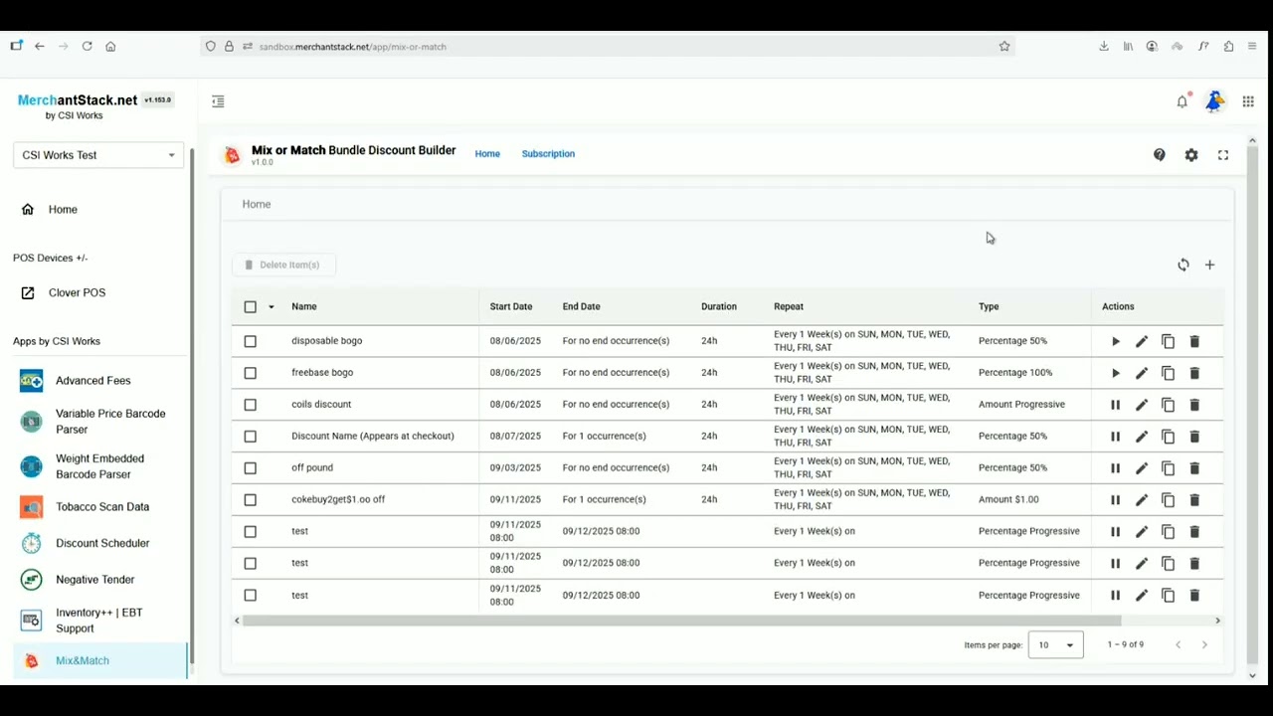Tick Discount Name (Appears at checkout) checkbox
This screenshot has height=716, width=1273.
pyautogui.click(x=250, y=437)
